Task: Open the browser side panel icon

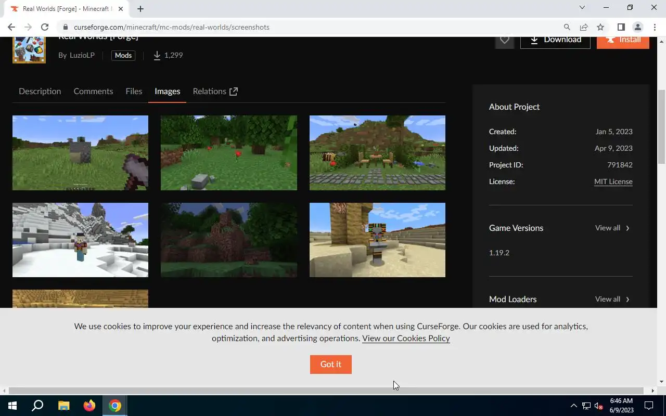Action: click(621, 27)
